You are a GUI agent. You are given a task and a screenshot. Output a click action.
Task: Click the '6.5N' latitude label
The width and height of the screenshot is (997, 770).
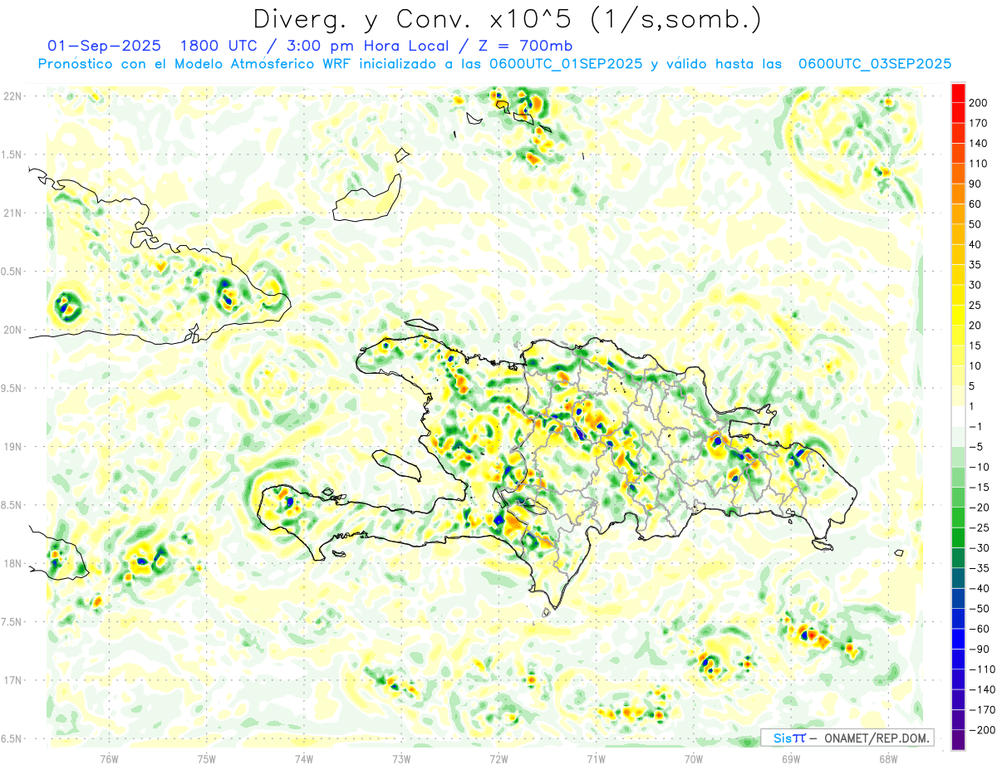point(12,738)
